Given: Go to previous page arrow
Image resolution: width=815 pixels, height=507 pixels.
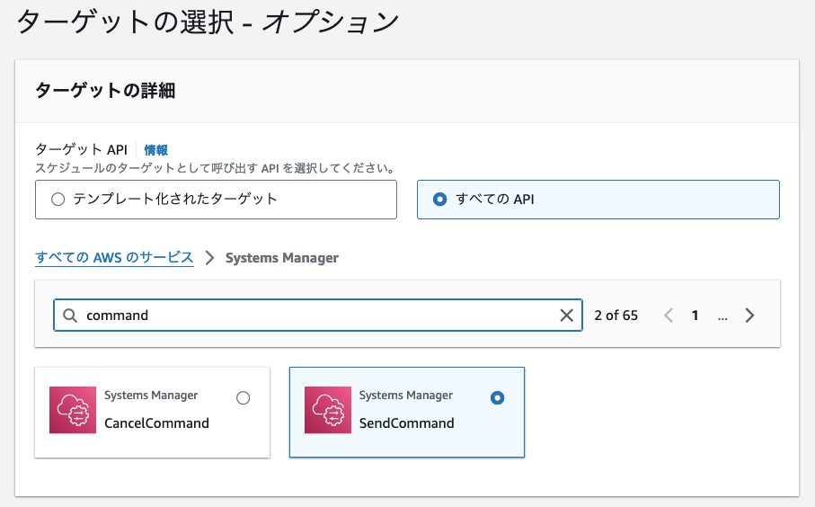Looking at the screenshot, I should [669, 316].
